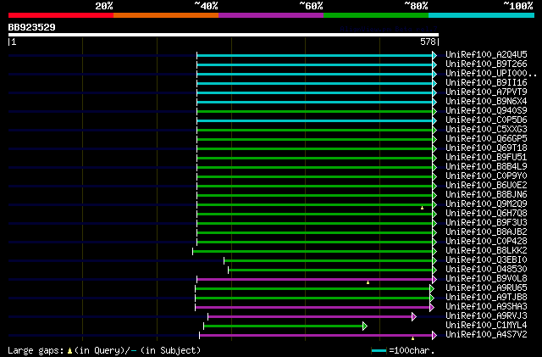Click the yellow gap marker under the A4S7V2 bar
The height and width of the screenshot is (357, 542).
[412, 338]
